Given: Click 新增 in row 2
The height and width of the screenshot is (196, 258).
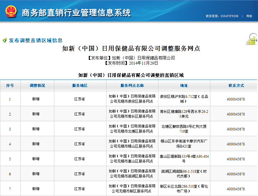Looking at the screenshot, I should click(36, 114).
